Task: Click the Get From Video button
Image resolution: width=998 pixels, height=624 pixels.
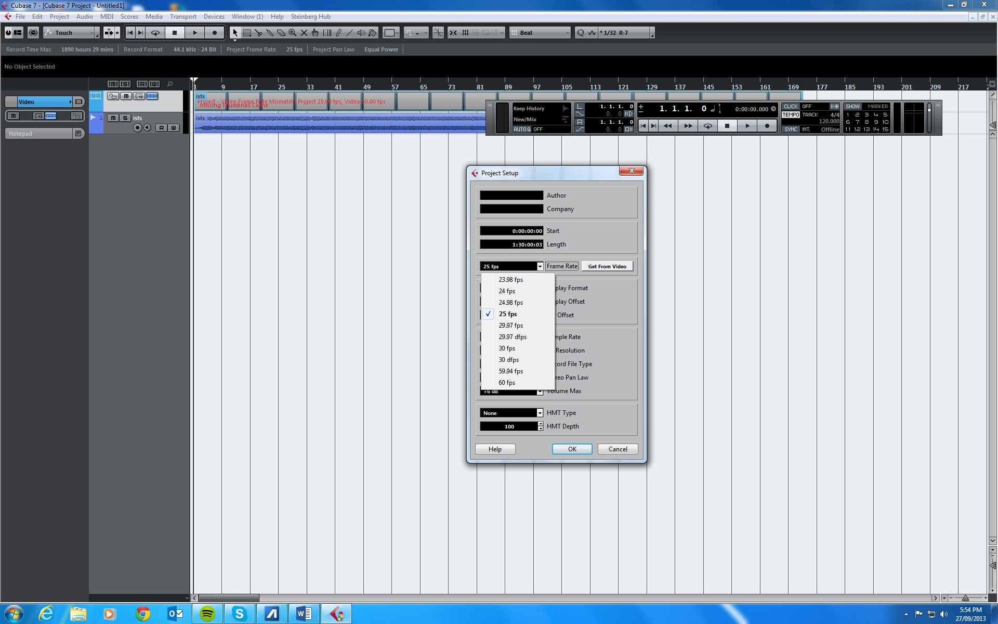Action: [607, 266]
